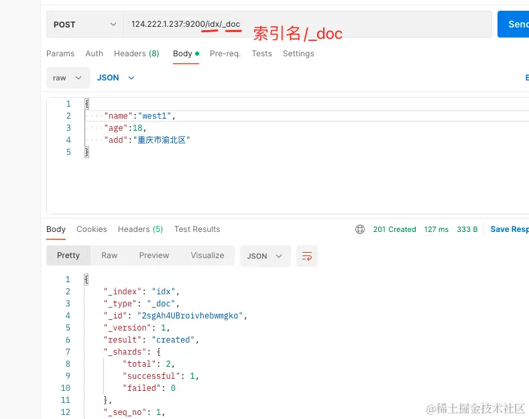
Task: Click the "_version": 1 response line
Action: click(x=137, y=328)
